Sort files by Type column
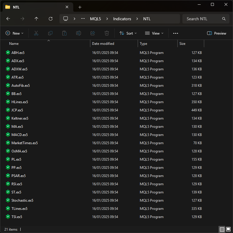This screenshot has width=233, height=233. pyautogui.click(x=143, y=44)
